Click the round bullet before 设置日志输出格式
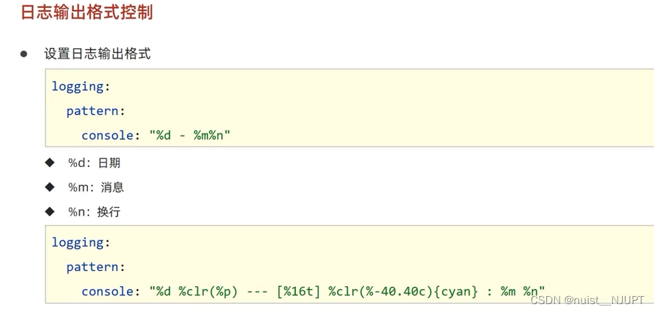The height and width of the screenshot is (312, 654). (24, 53)
